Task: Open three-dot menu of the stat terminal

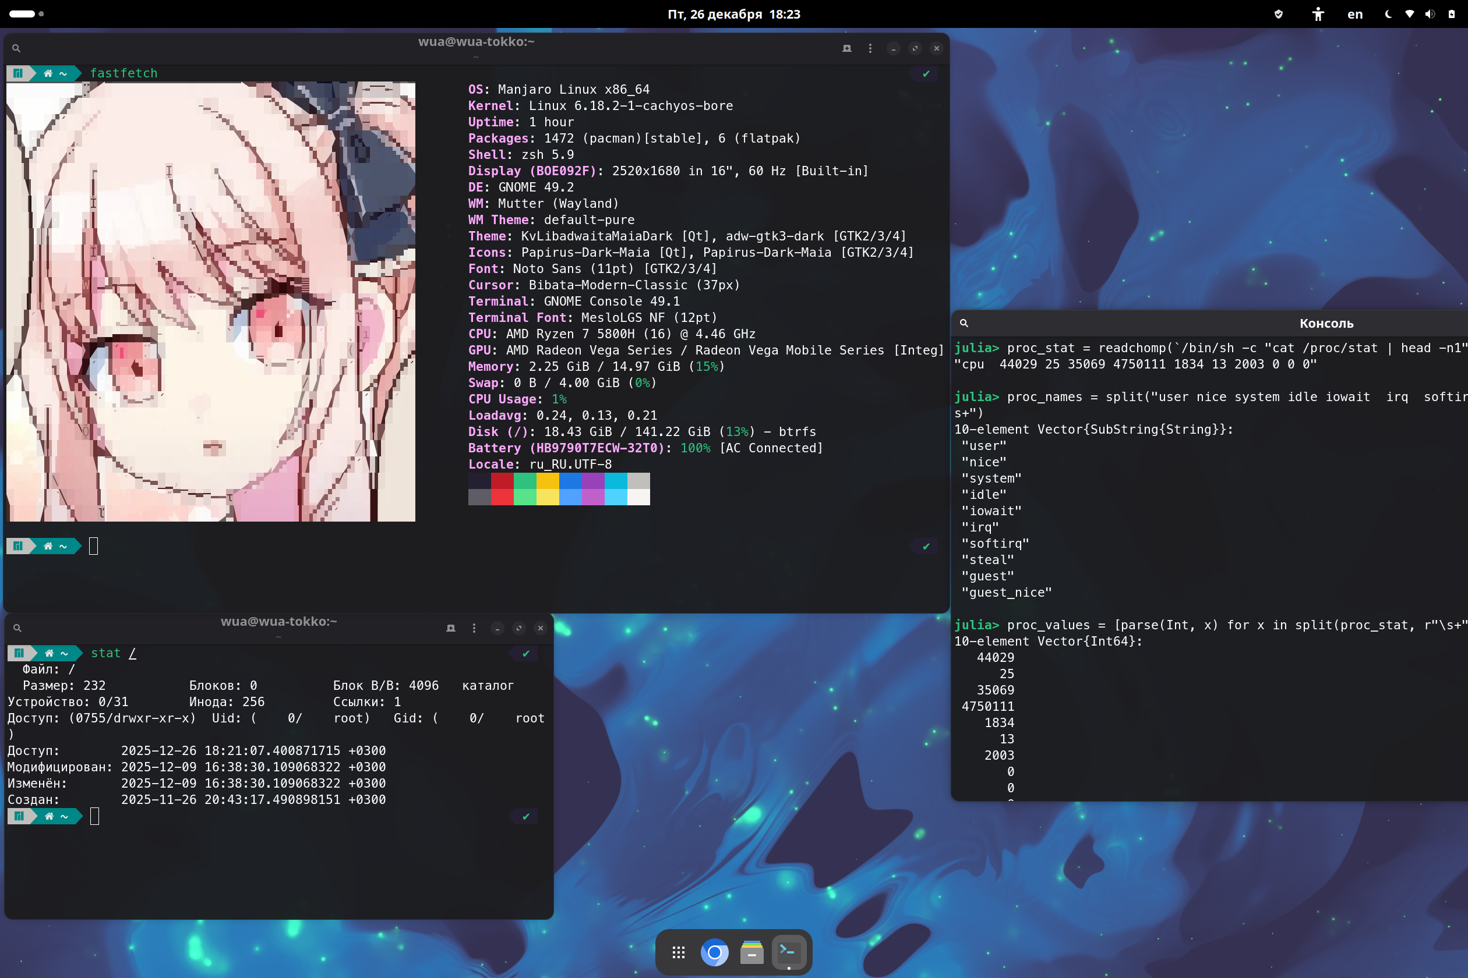Action: [474, 628]
